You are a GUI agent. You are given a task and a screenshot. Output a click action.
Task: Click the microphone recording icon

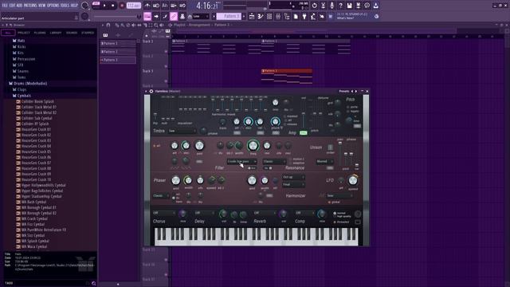[x=331, y=6]
